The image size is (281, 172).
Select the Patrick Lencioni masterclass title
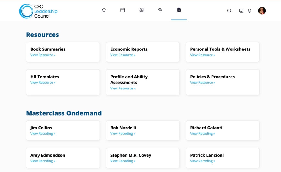click(x=207, y=155)
